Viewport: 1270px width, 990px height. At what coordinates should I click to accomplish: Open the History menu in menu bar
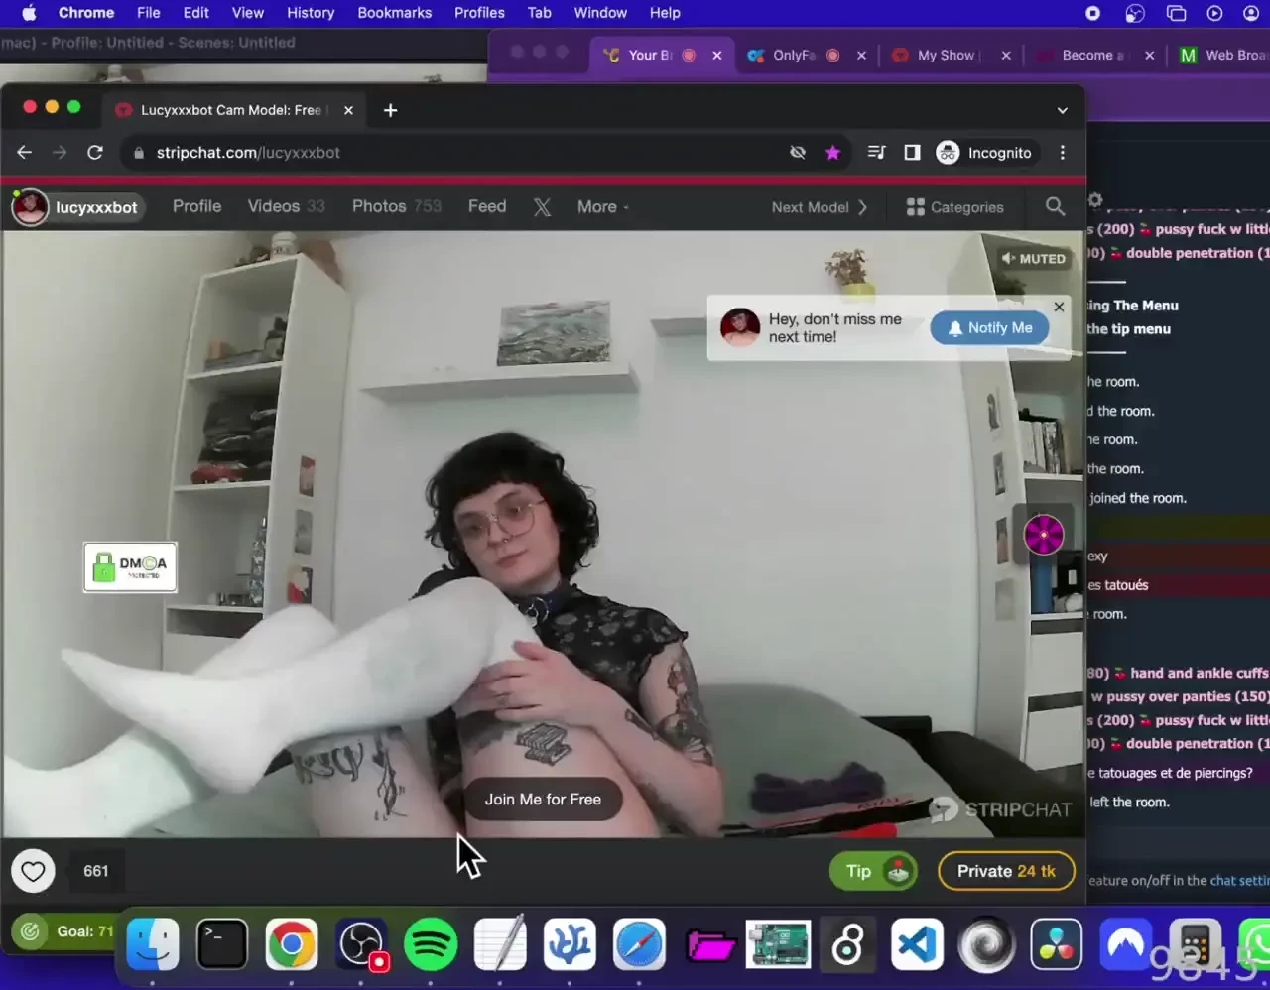point(311,13)
